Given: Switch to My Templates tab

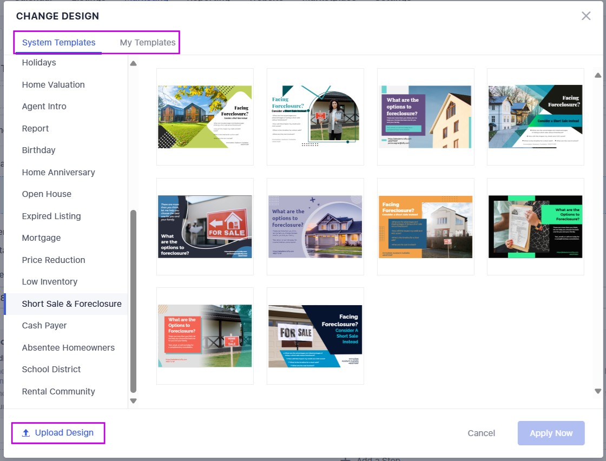Looking at the screenshot, I should click(148, 43).
